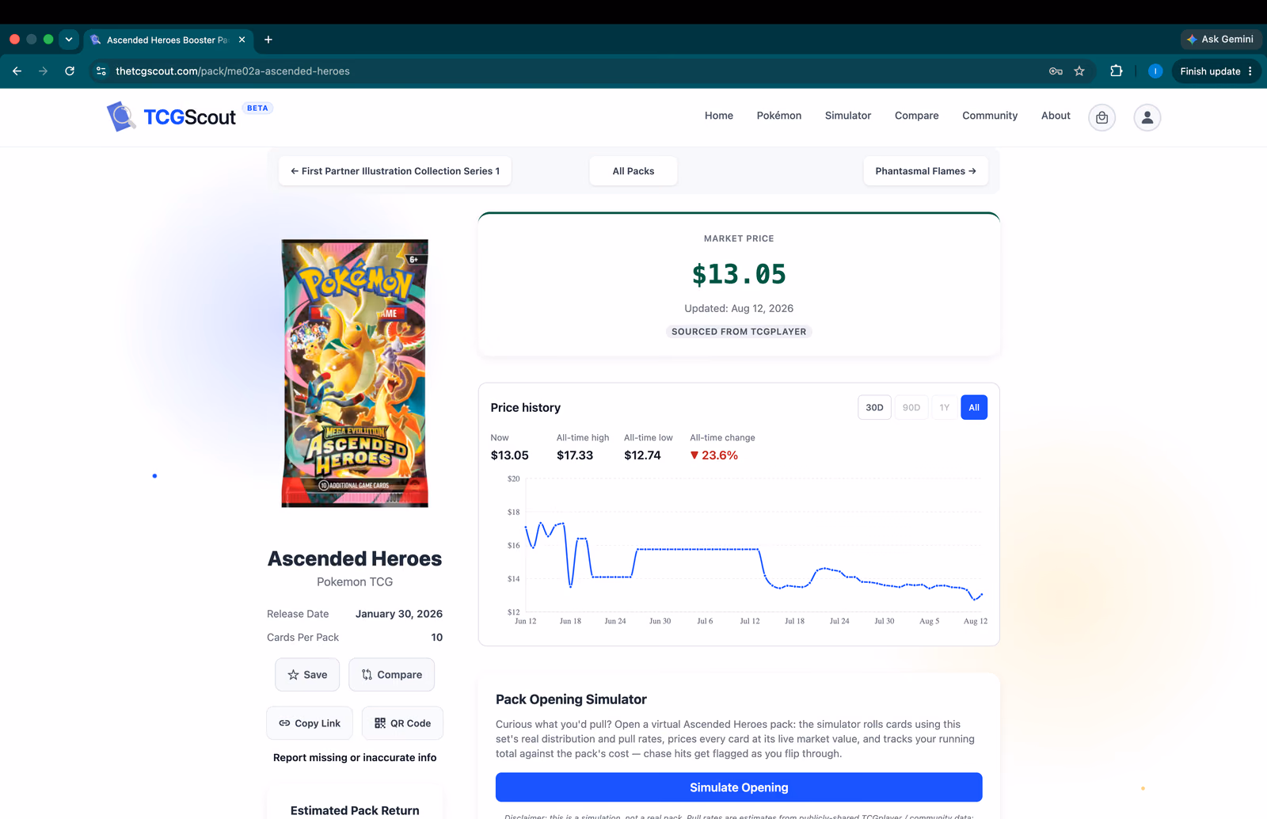
Task: Open the Home nav item
Action: coord(719,116)
